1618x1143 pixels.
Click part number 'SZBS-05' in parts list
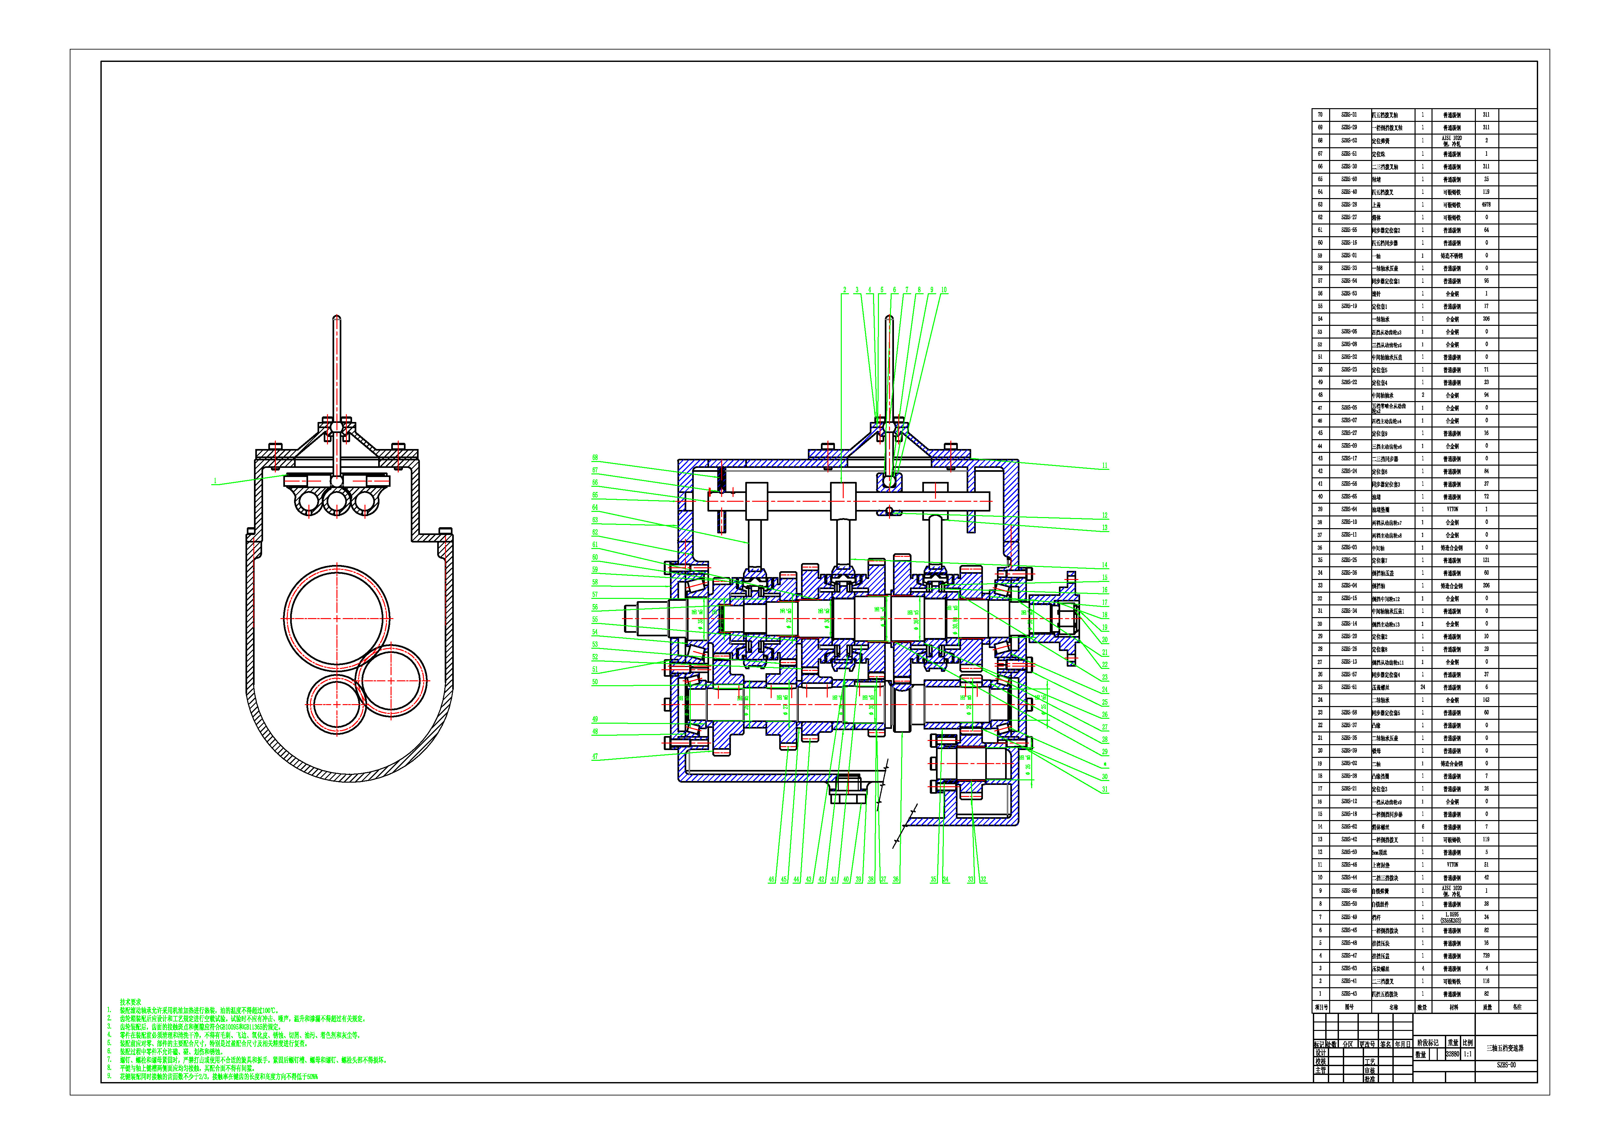pyautogui.click(x=1349, y=407)
